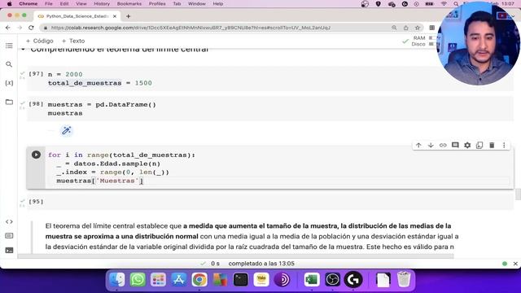Screen dimensions: 521x293
Task: Open a new browser tab
Action: [129, 16]
